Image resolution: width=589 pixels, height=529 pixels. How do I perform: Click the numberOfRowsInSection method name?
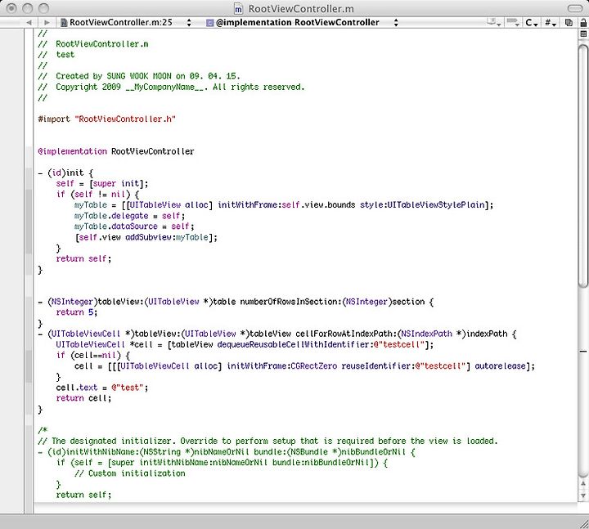(290, 302)
